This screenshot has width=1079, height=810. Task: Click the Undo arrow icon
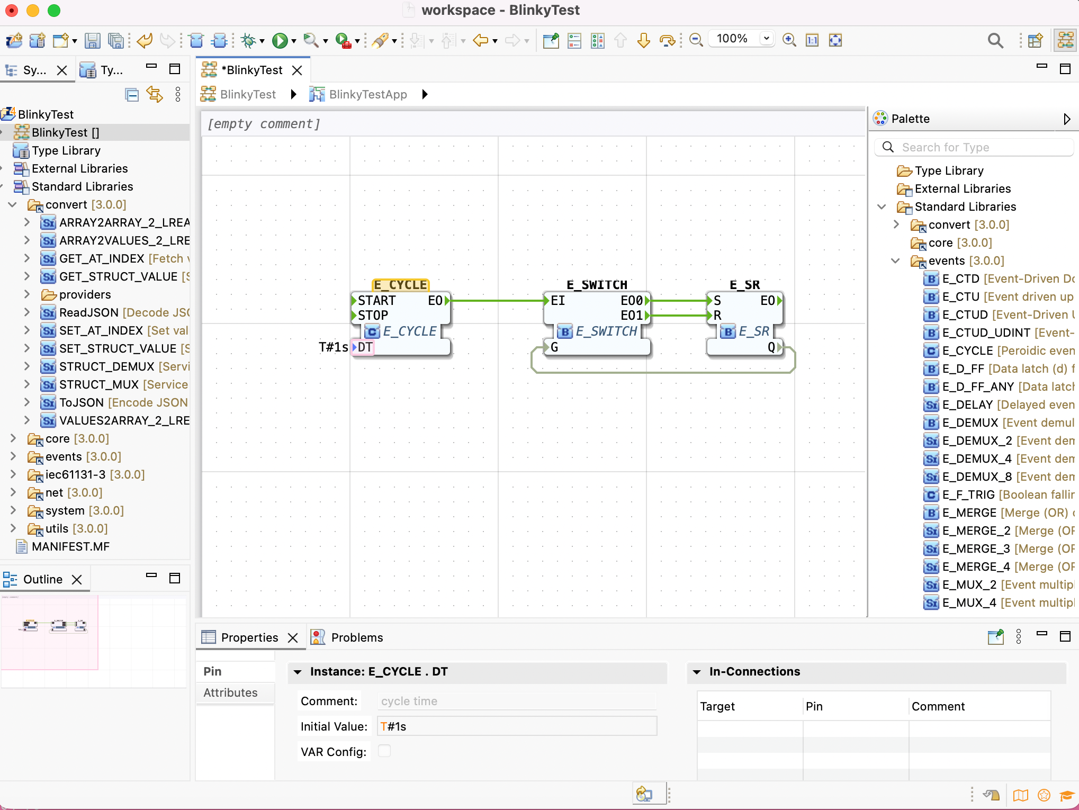(145, 40)
